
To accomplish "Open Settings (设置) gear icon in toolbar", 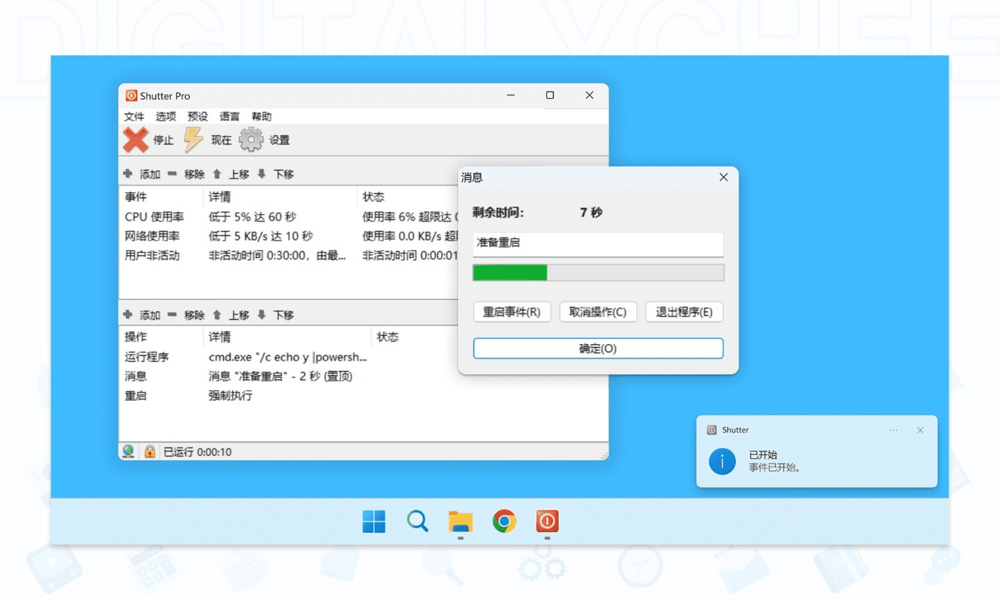I will click(x=251, y=140).
